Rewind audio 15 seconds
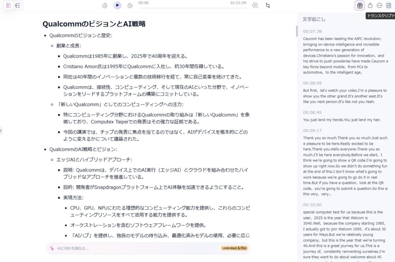The image size is (395, 262). [x=105, y=5]
